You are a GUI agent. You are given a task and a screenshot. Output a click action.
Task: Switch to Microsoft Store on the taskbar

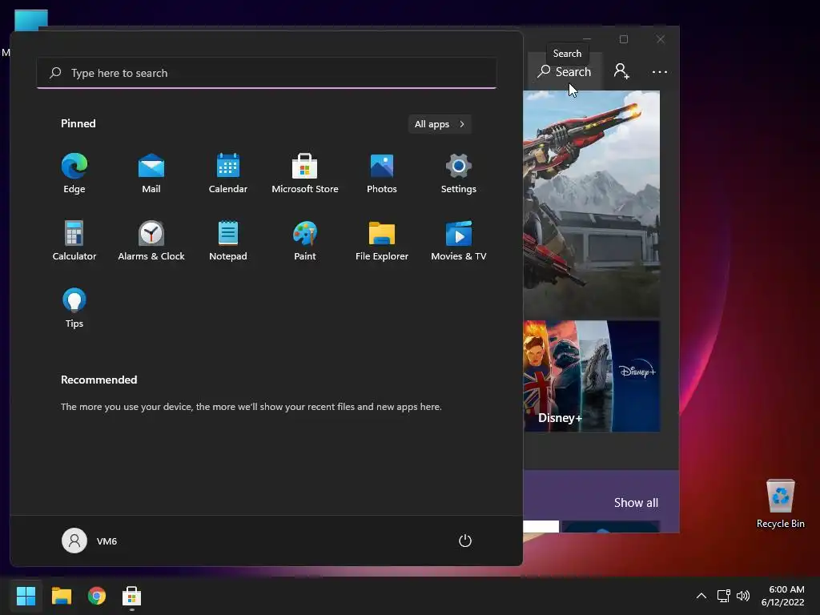click(x=132, y=596)
